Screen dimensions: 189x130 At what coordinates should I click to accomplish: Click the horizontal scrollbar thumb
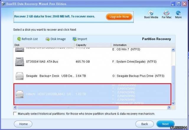click(68, 107)
